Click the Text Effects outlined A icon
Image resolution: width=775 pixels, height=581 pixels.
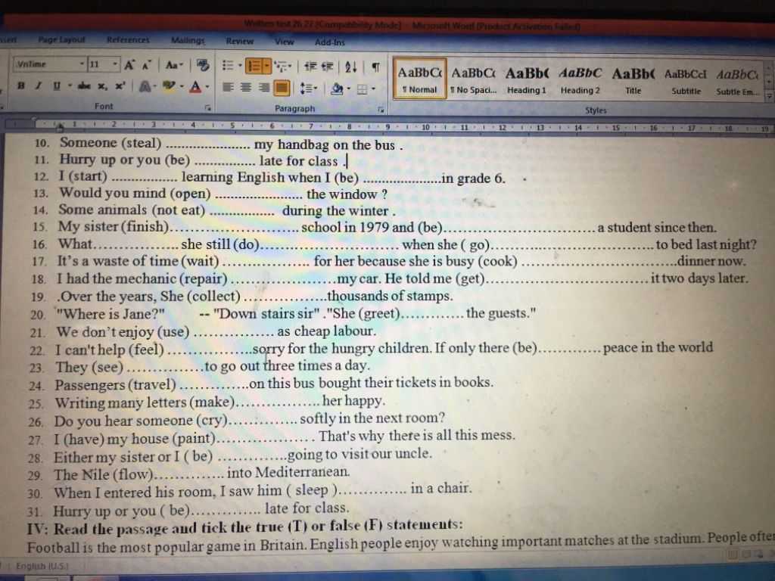coord(145,87)
